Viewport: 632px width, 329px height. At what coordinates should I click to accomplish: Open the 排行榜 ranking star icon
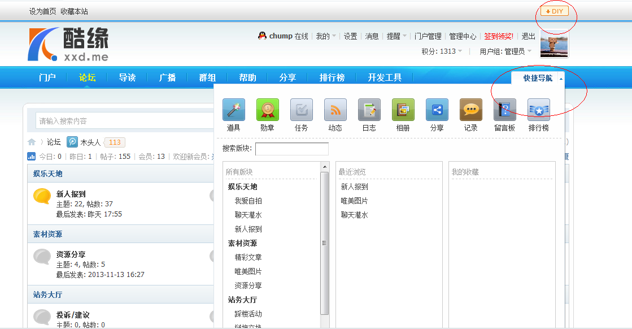click(538, 110)
